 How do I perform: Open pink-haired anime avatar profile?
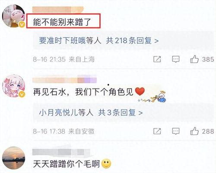[13, 86]
